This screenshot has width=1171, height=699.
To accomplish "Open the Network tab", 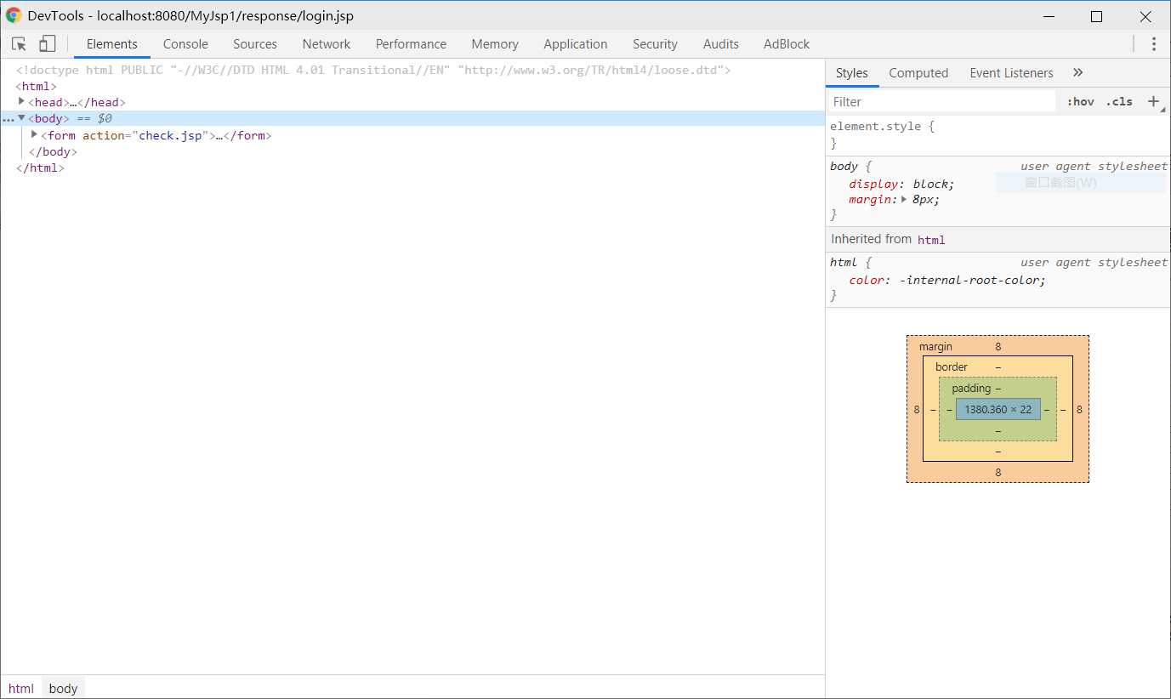I will coord(327,44).
